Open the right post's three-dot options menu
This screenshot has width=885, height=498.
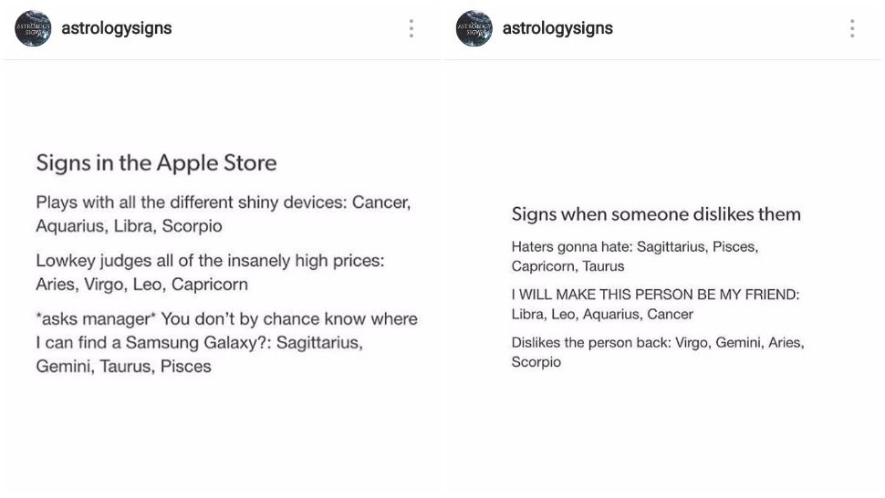pos(852,28)
